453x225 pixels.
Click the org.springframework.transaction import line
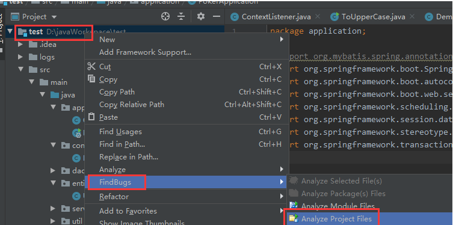pos(371,145)
